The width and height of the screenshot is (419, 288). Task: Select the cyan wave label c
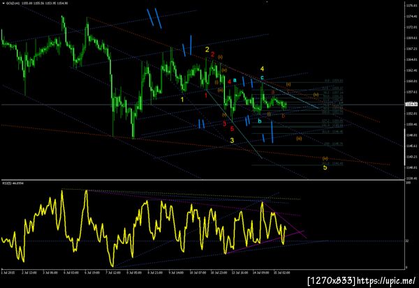click(262, 77)
